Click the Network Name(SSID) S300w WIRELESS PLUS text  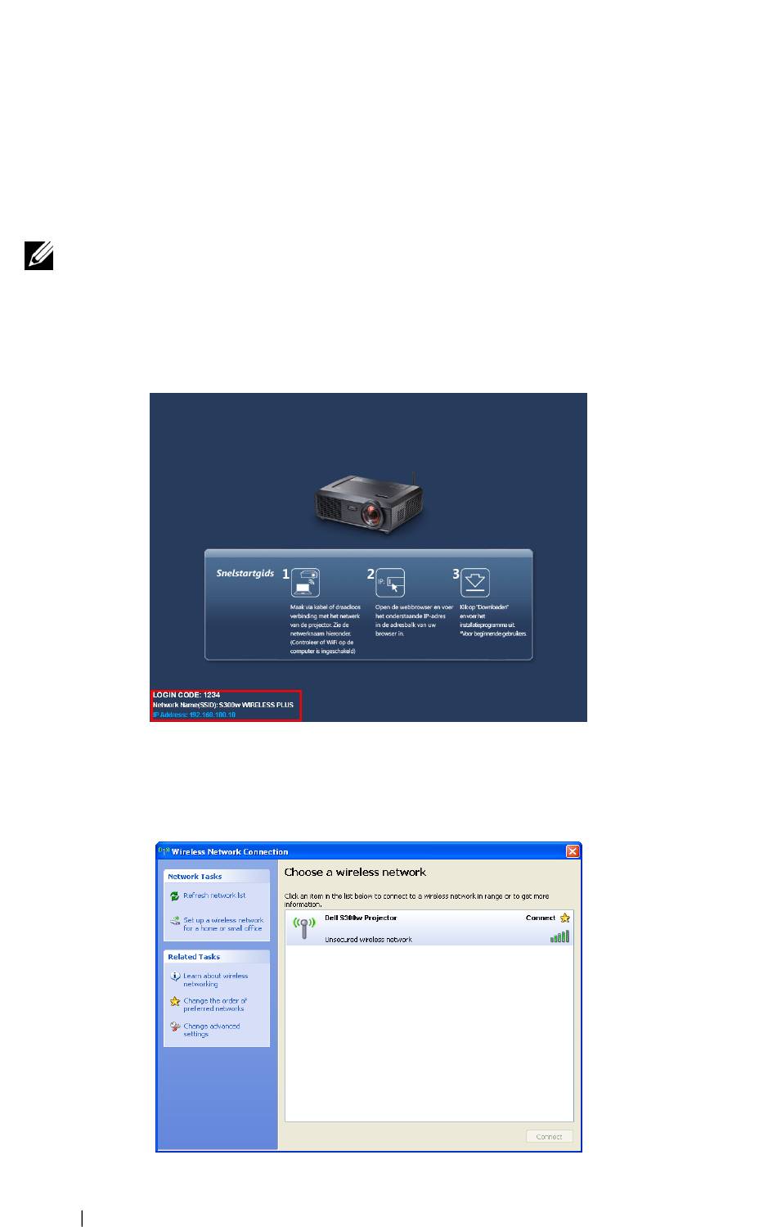222,705
